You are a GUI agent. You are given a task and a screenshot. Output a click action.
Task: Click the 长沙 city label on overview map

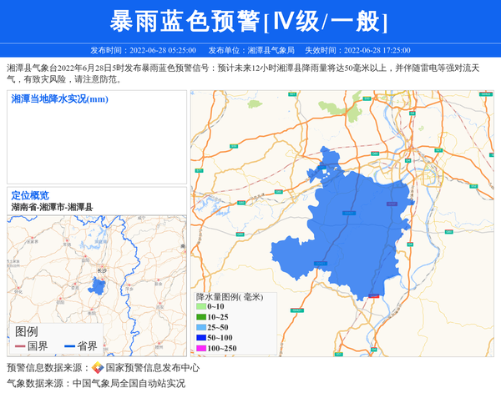coord(101,271)
